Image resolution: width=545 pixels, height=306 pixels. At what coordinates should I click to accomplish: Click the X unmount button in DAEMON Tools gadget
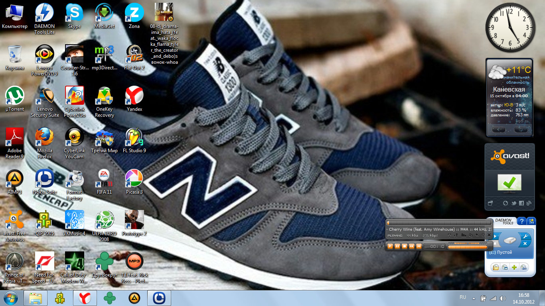coord(525,243)
